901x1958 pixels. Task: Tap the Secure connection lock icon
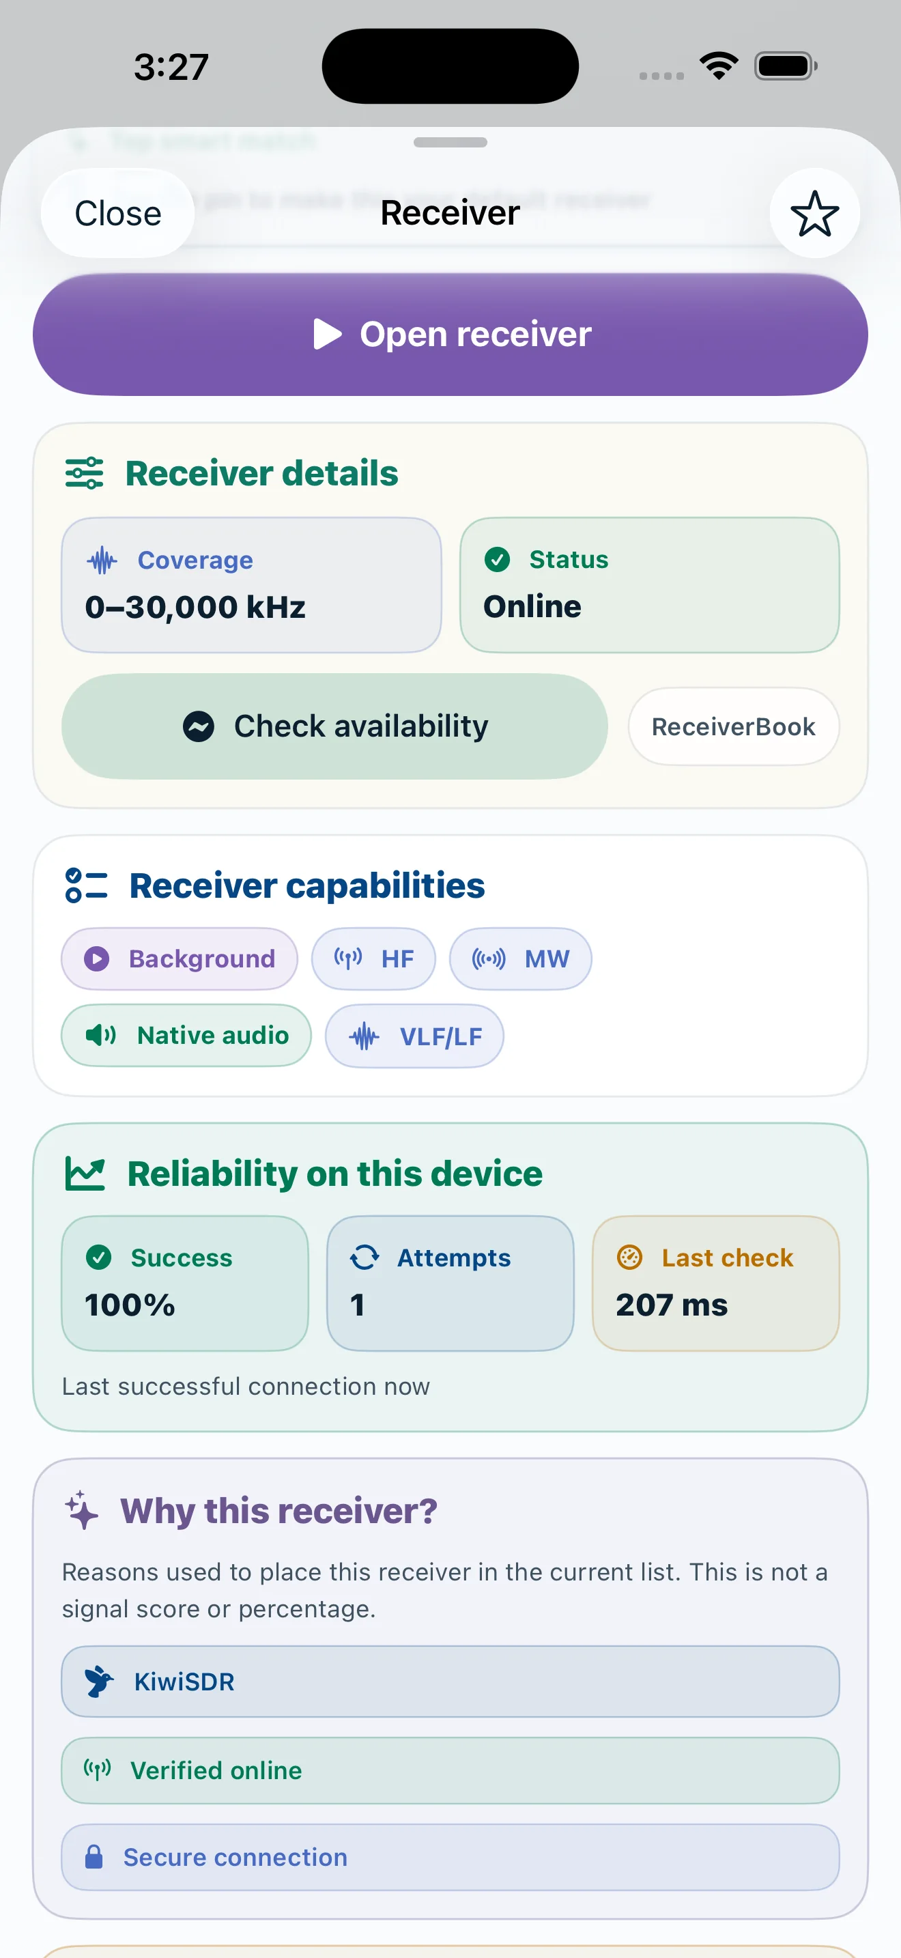click(94, 1857)
